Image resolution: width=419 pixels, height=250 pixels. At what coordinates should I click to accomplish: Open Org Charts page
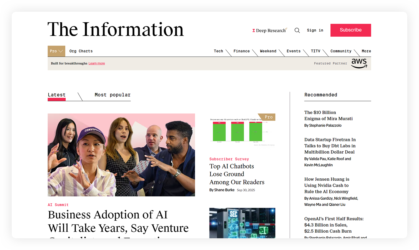click(x=81, y=51)
